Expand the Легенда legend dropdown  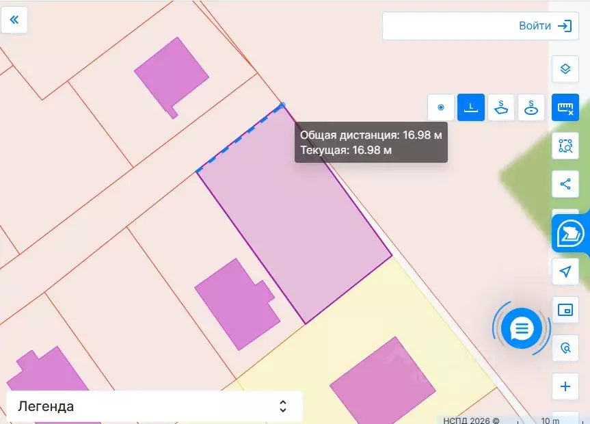click(283, 406)
